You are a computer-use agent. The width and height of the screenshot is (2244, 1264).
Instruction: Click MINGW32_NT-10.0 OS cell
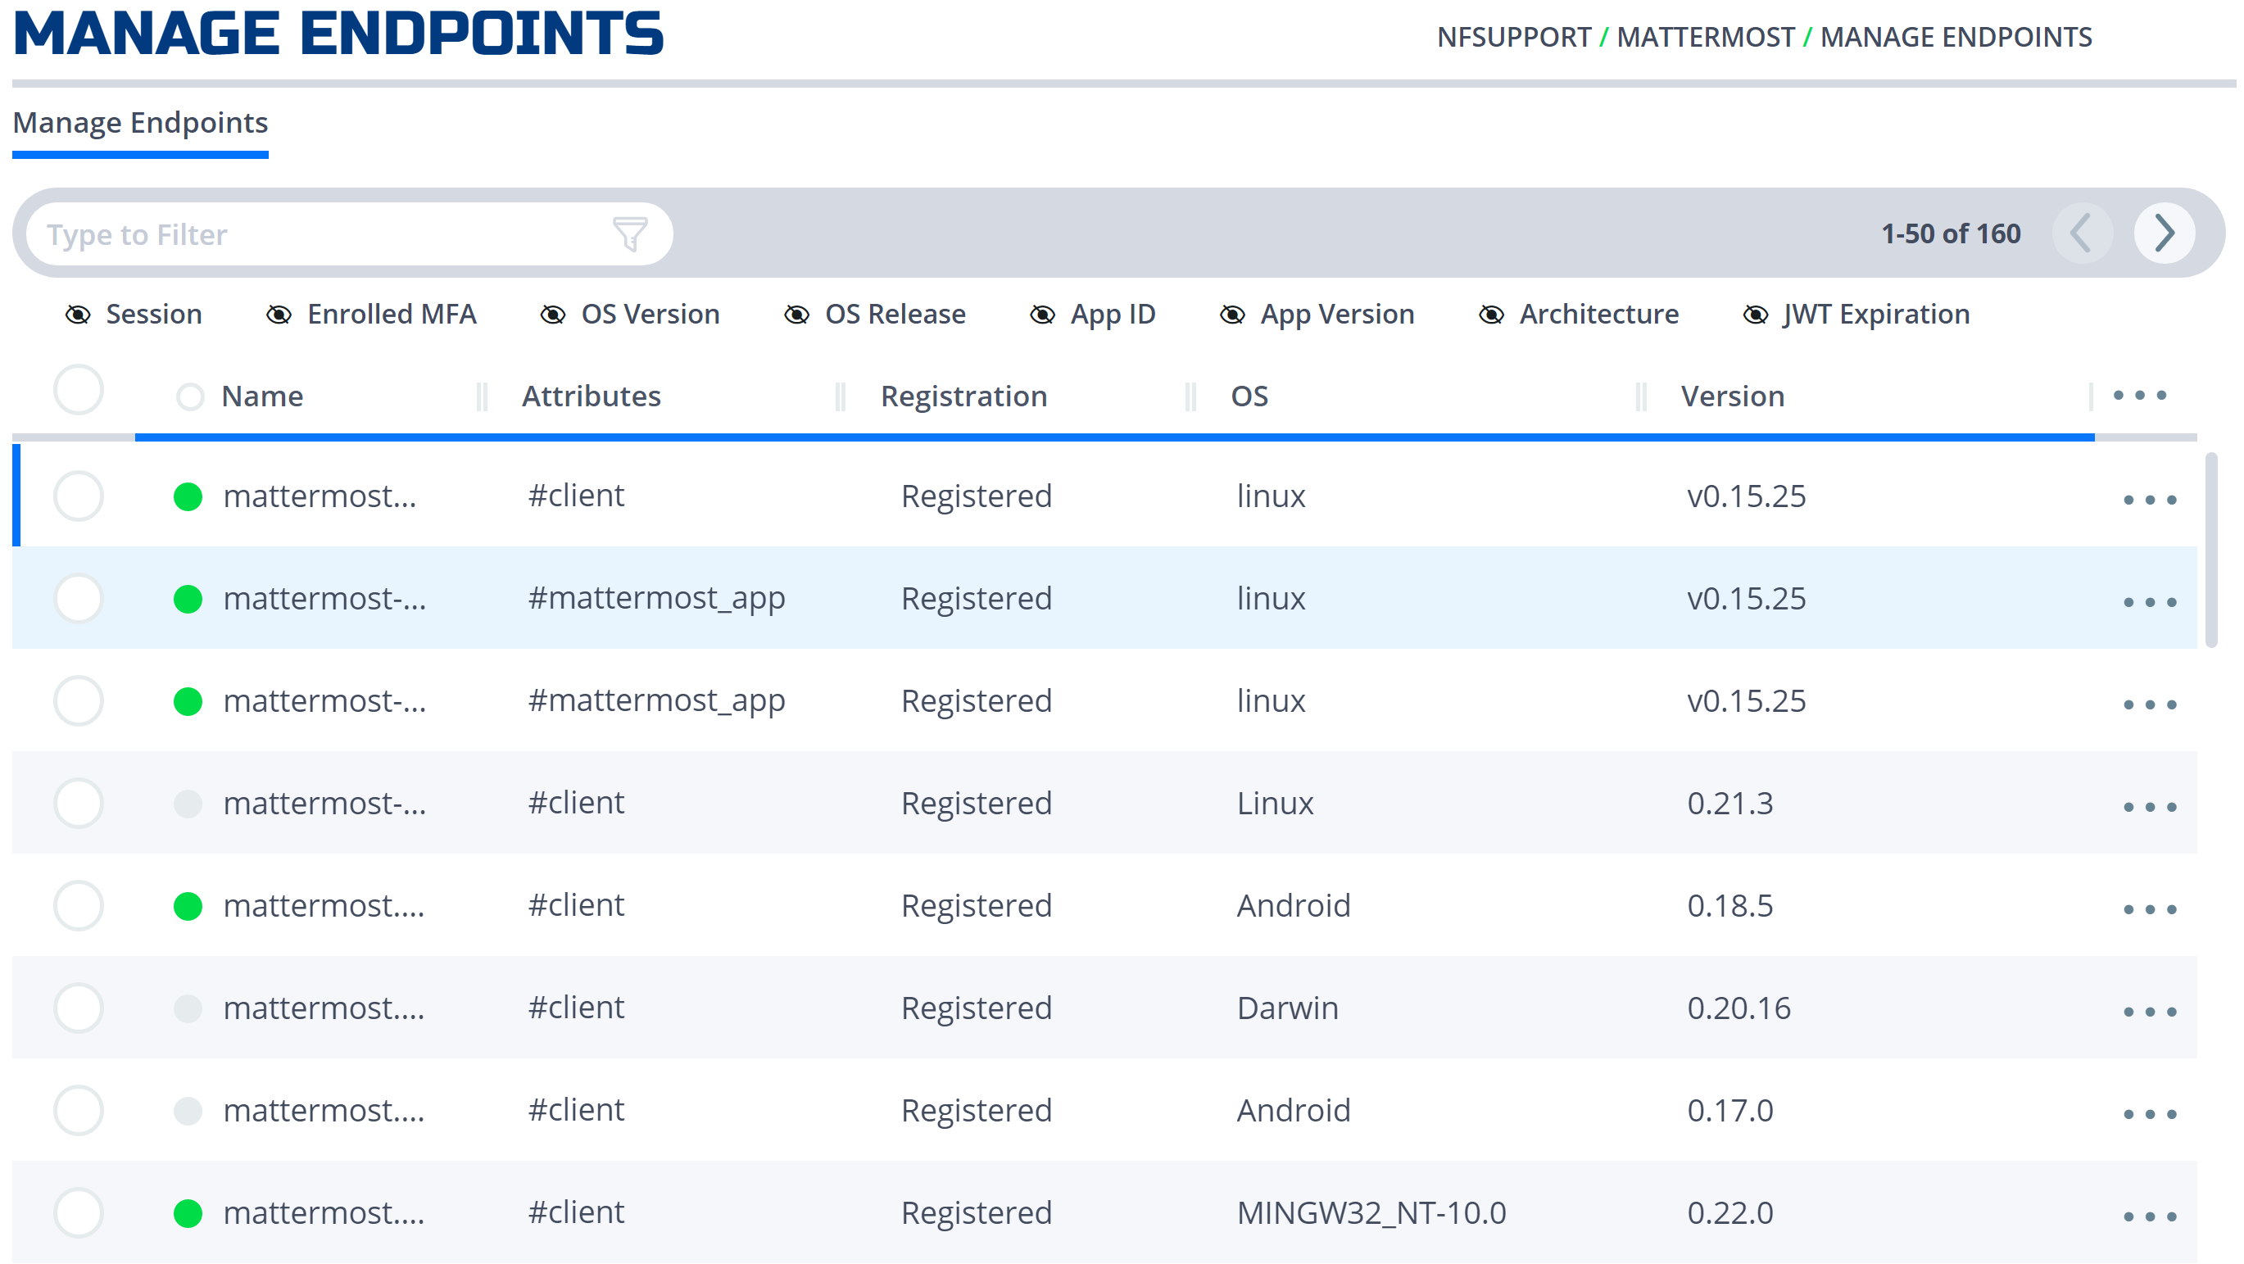1371,1212
